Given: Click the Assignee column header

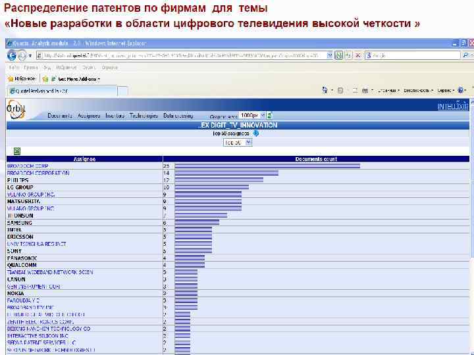Looking at the screenshot, I should pyautogui.click(x=84, y=159).
